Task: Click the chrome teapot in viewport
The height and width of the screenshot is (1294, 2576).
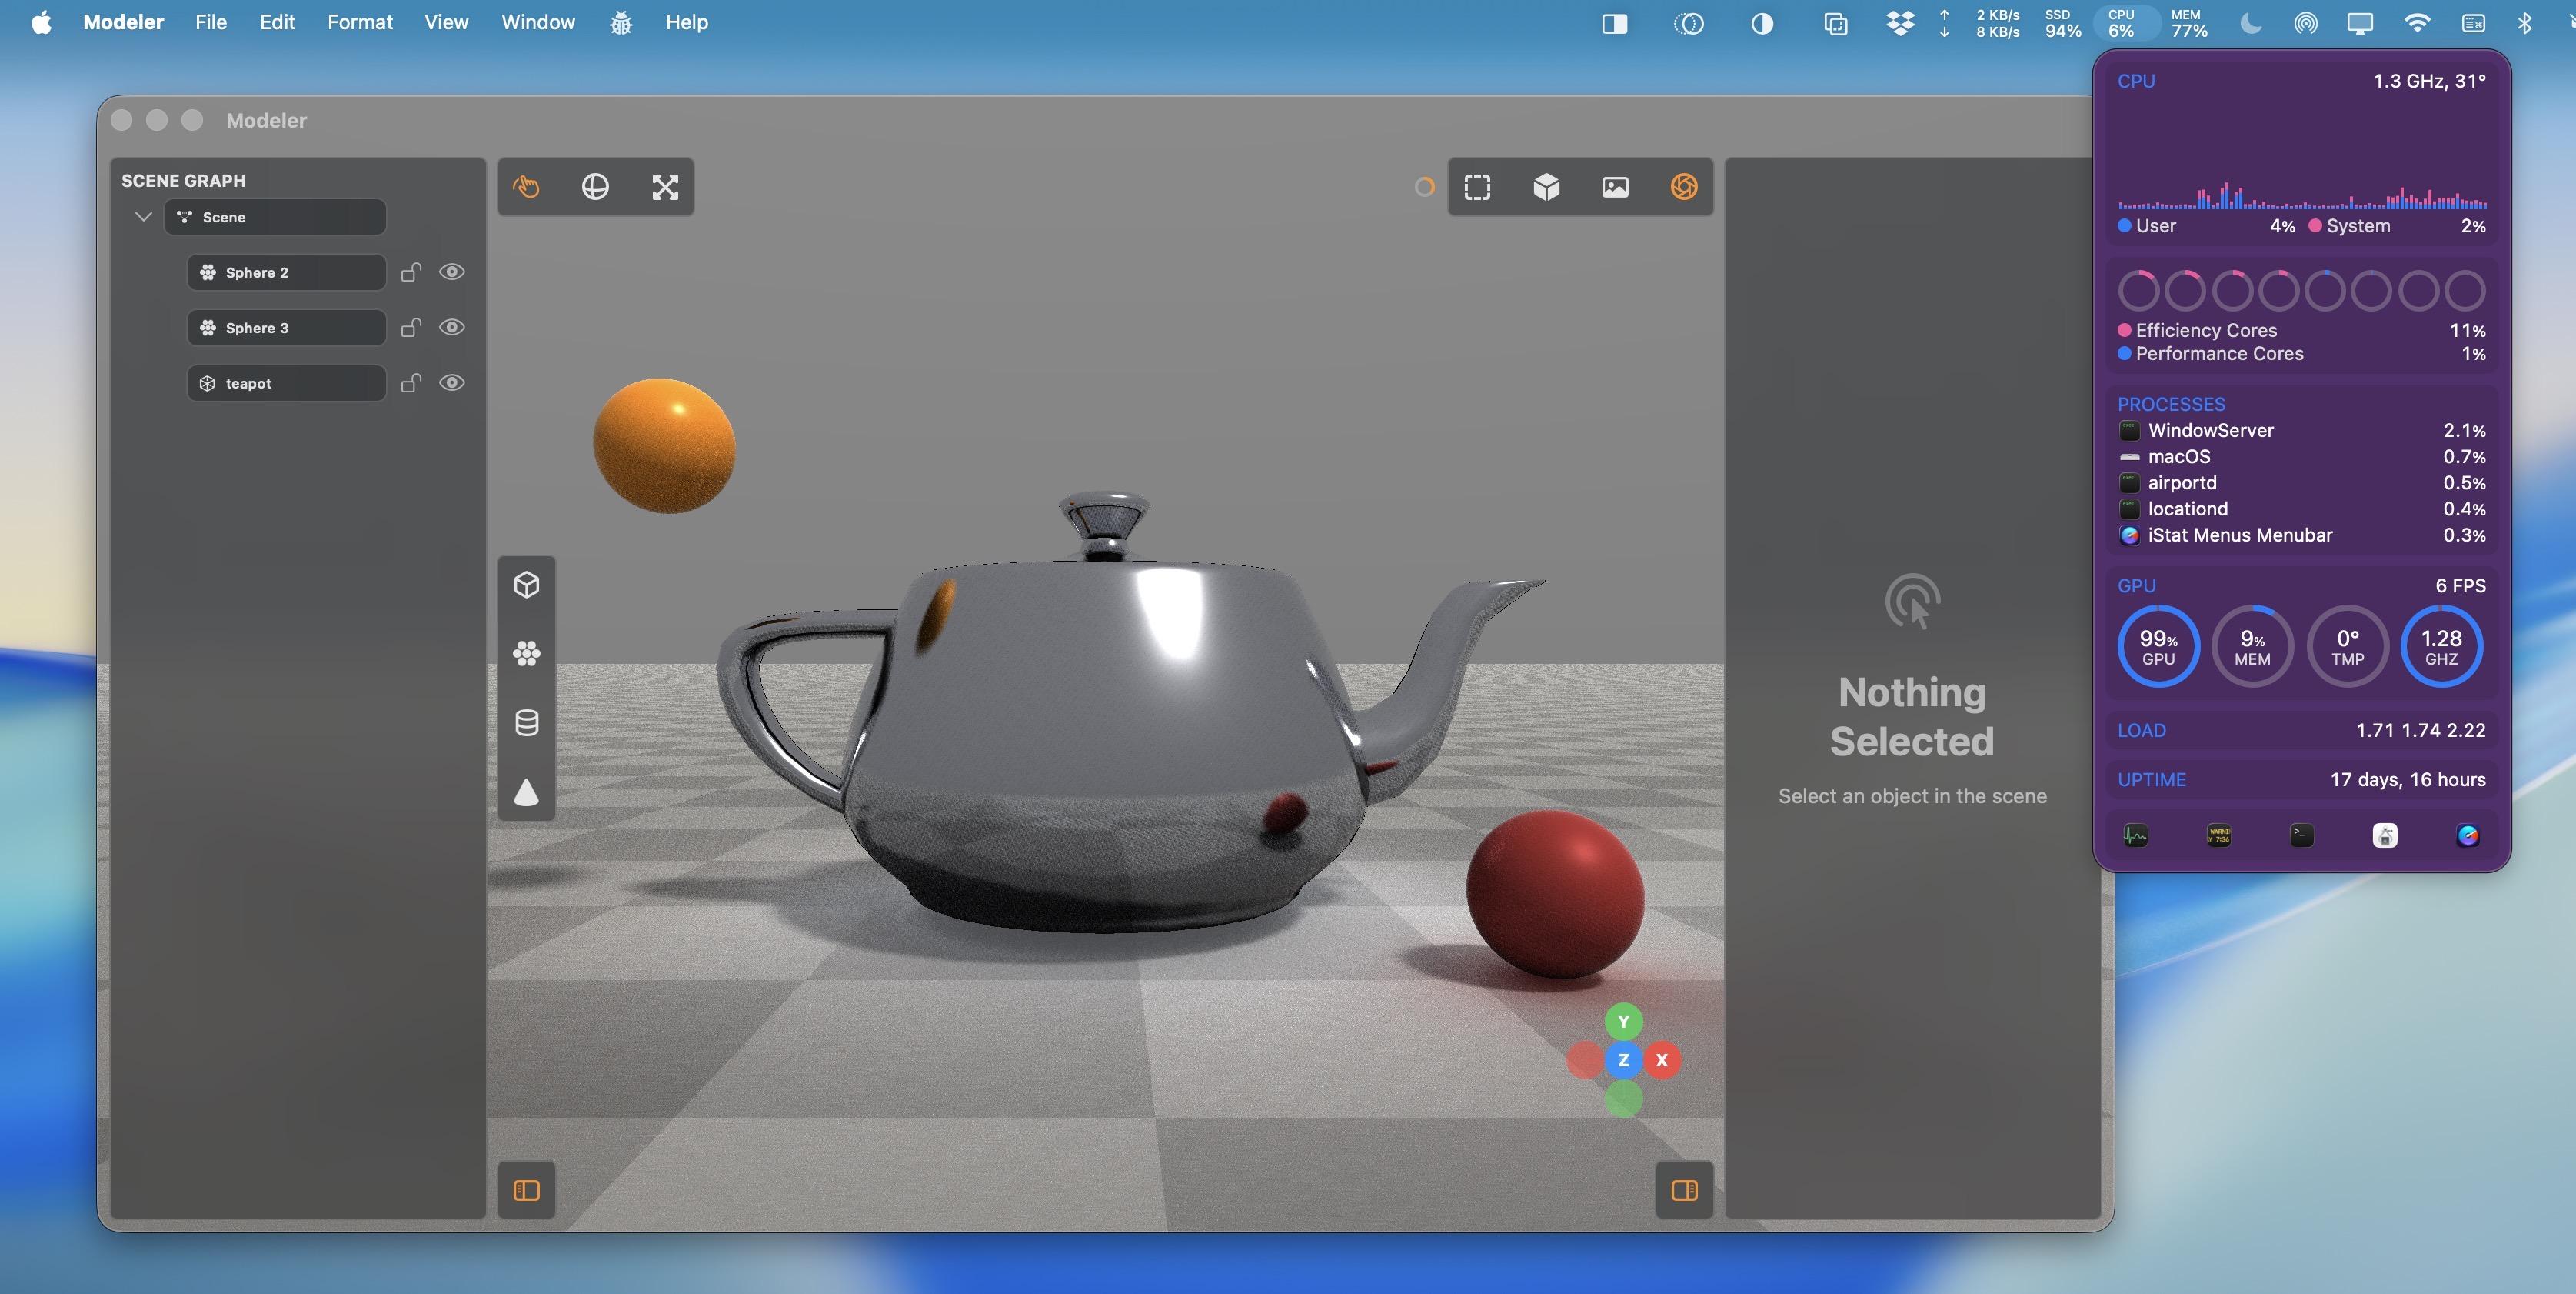Action: tap(1110, 721)
